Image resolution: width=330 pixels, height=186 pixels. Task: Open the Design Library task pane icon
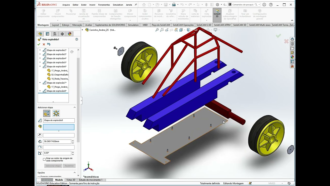pos(292,44)
